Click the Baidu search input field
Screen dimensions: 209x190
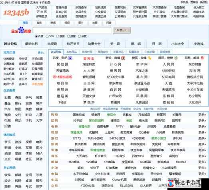coord(72,30)
